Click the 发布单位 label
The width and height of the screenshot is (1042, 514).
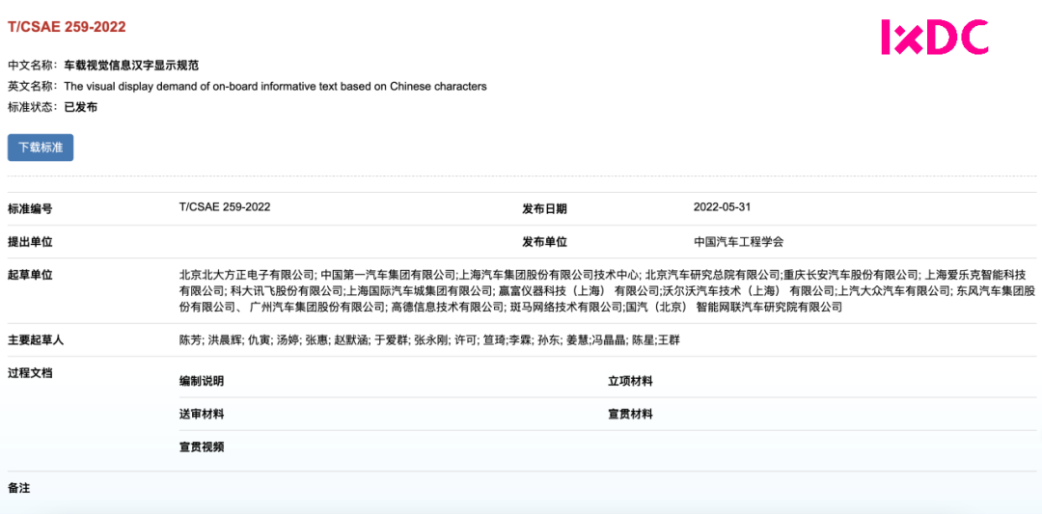[544, 242]
